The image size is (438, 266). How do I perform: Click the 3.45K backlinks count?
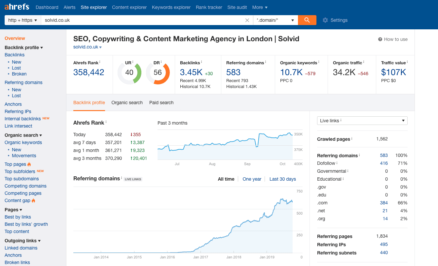[191, 72]
